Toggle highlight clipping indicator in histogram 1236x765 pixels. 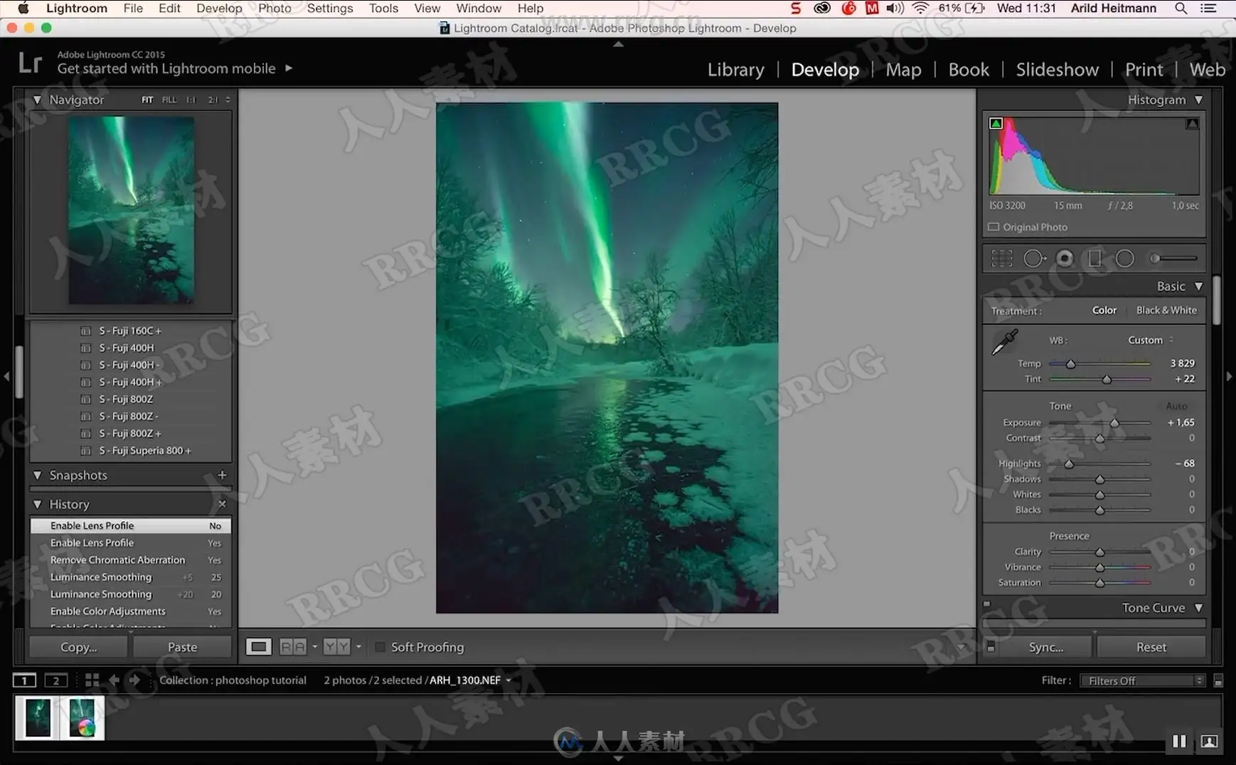(x=1192, y=123)
